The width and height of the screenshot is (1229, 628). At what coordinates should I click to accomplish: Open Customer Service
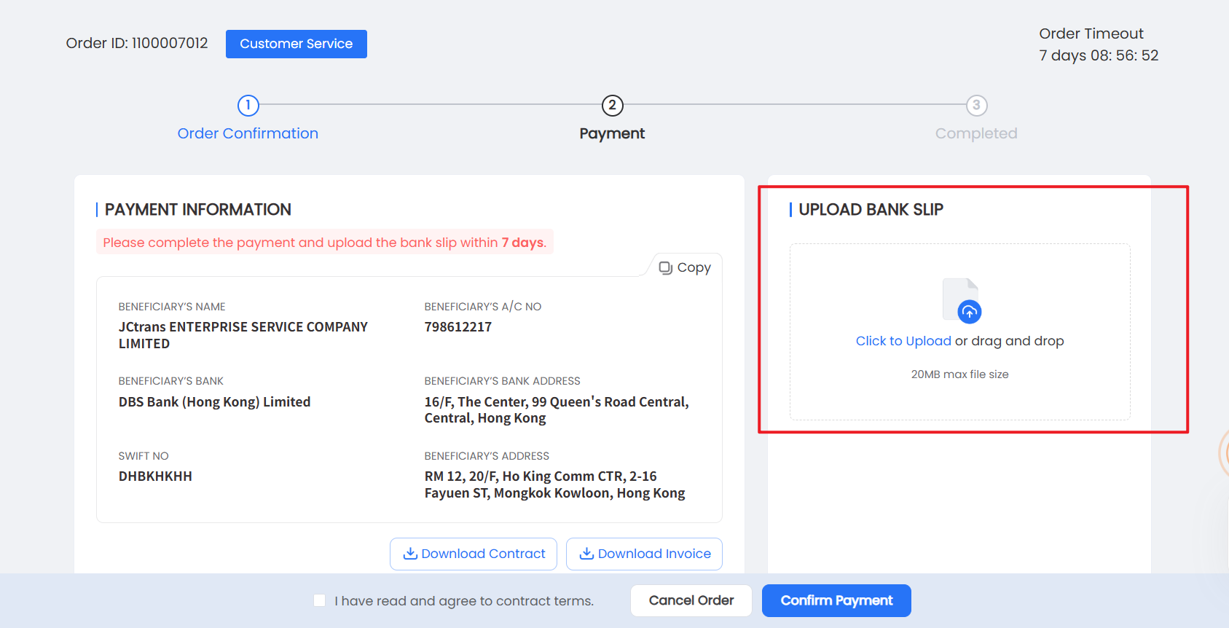tap(296, 44)
